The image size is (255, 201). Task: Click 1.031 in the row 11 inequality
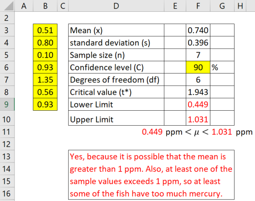[222, 132]
